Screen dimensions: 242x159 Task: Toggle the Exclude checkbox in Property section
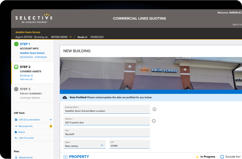click(x=222, y=157)
